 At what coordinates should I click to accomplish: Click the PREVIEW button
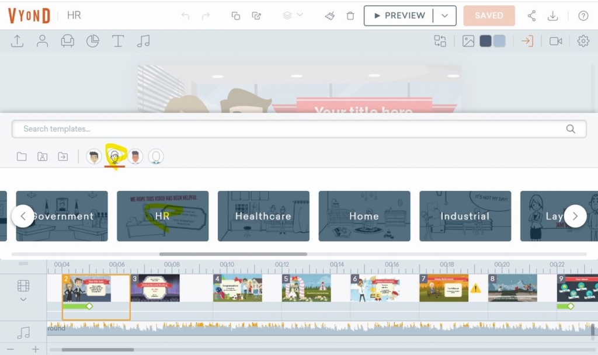tap(399, 16)
